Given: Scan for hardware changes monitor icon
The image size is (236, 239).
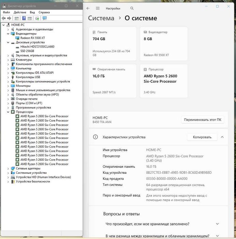Looking at the screenshot, I should (x=45, y=18).
